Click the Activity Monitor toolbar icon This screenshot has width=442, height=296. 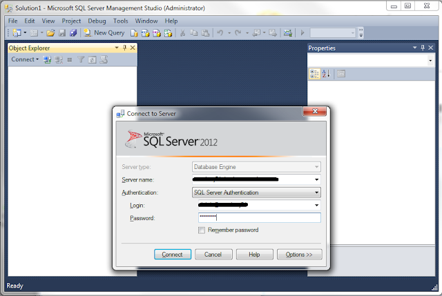[x=288, y=33]
